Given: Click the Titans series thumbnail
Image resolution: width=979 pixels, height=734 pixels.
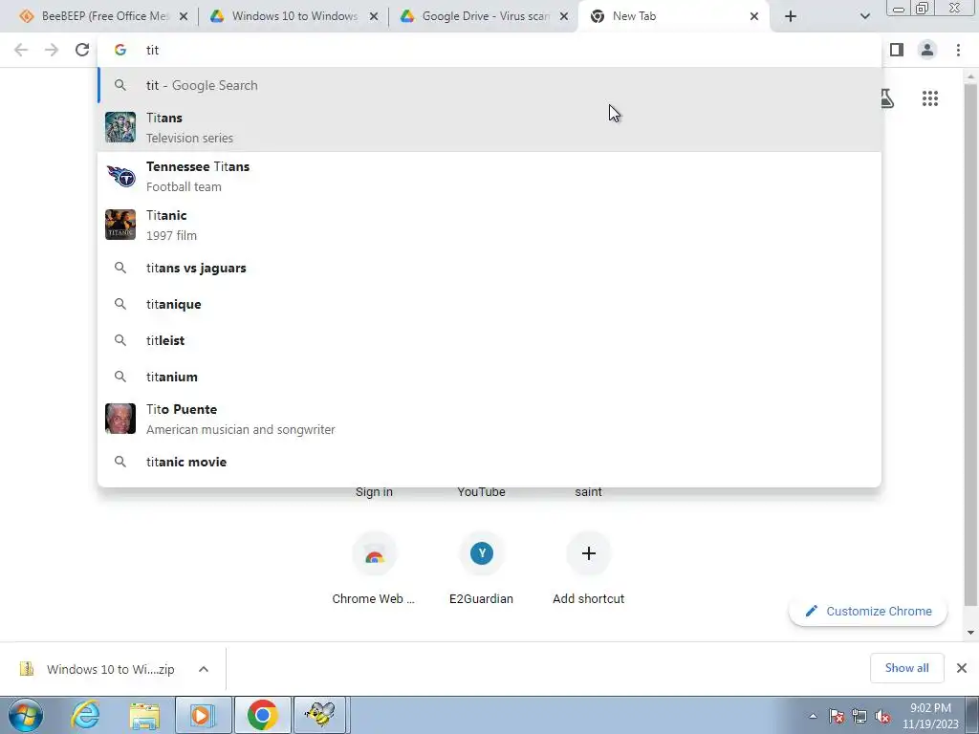Looking at the screenshot, I should tap(120, 127).
